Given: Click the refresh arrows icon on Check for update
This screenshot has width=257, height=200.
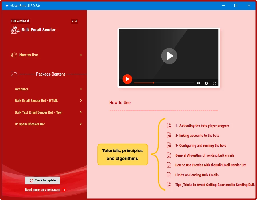Looking at the screenshot, I should (x=32, y=181).
